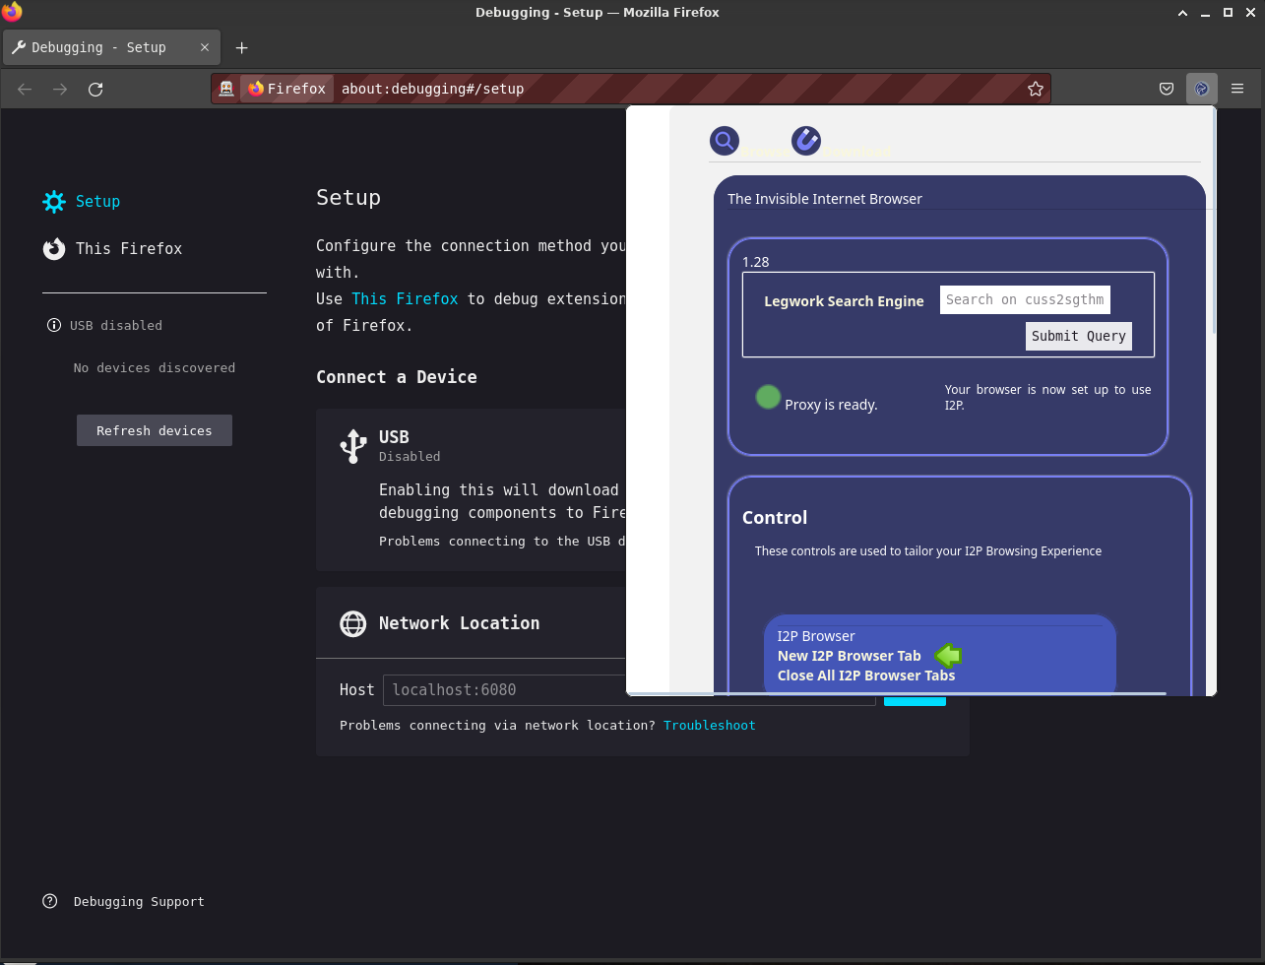Click the 'Legwork Search Engine' label

point(844,301)
